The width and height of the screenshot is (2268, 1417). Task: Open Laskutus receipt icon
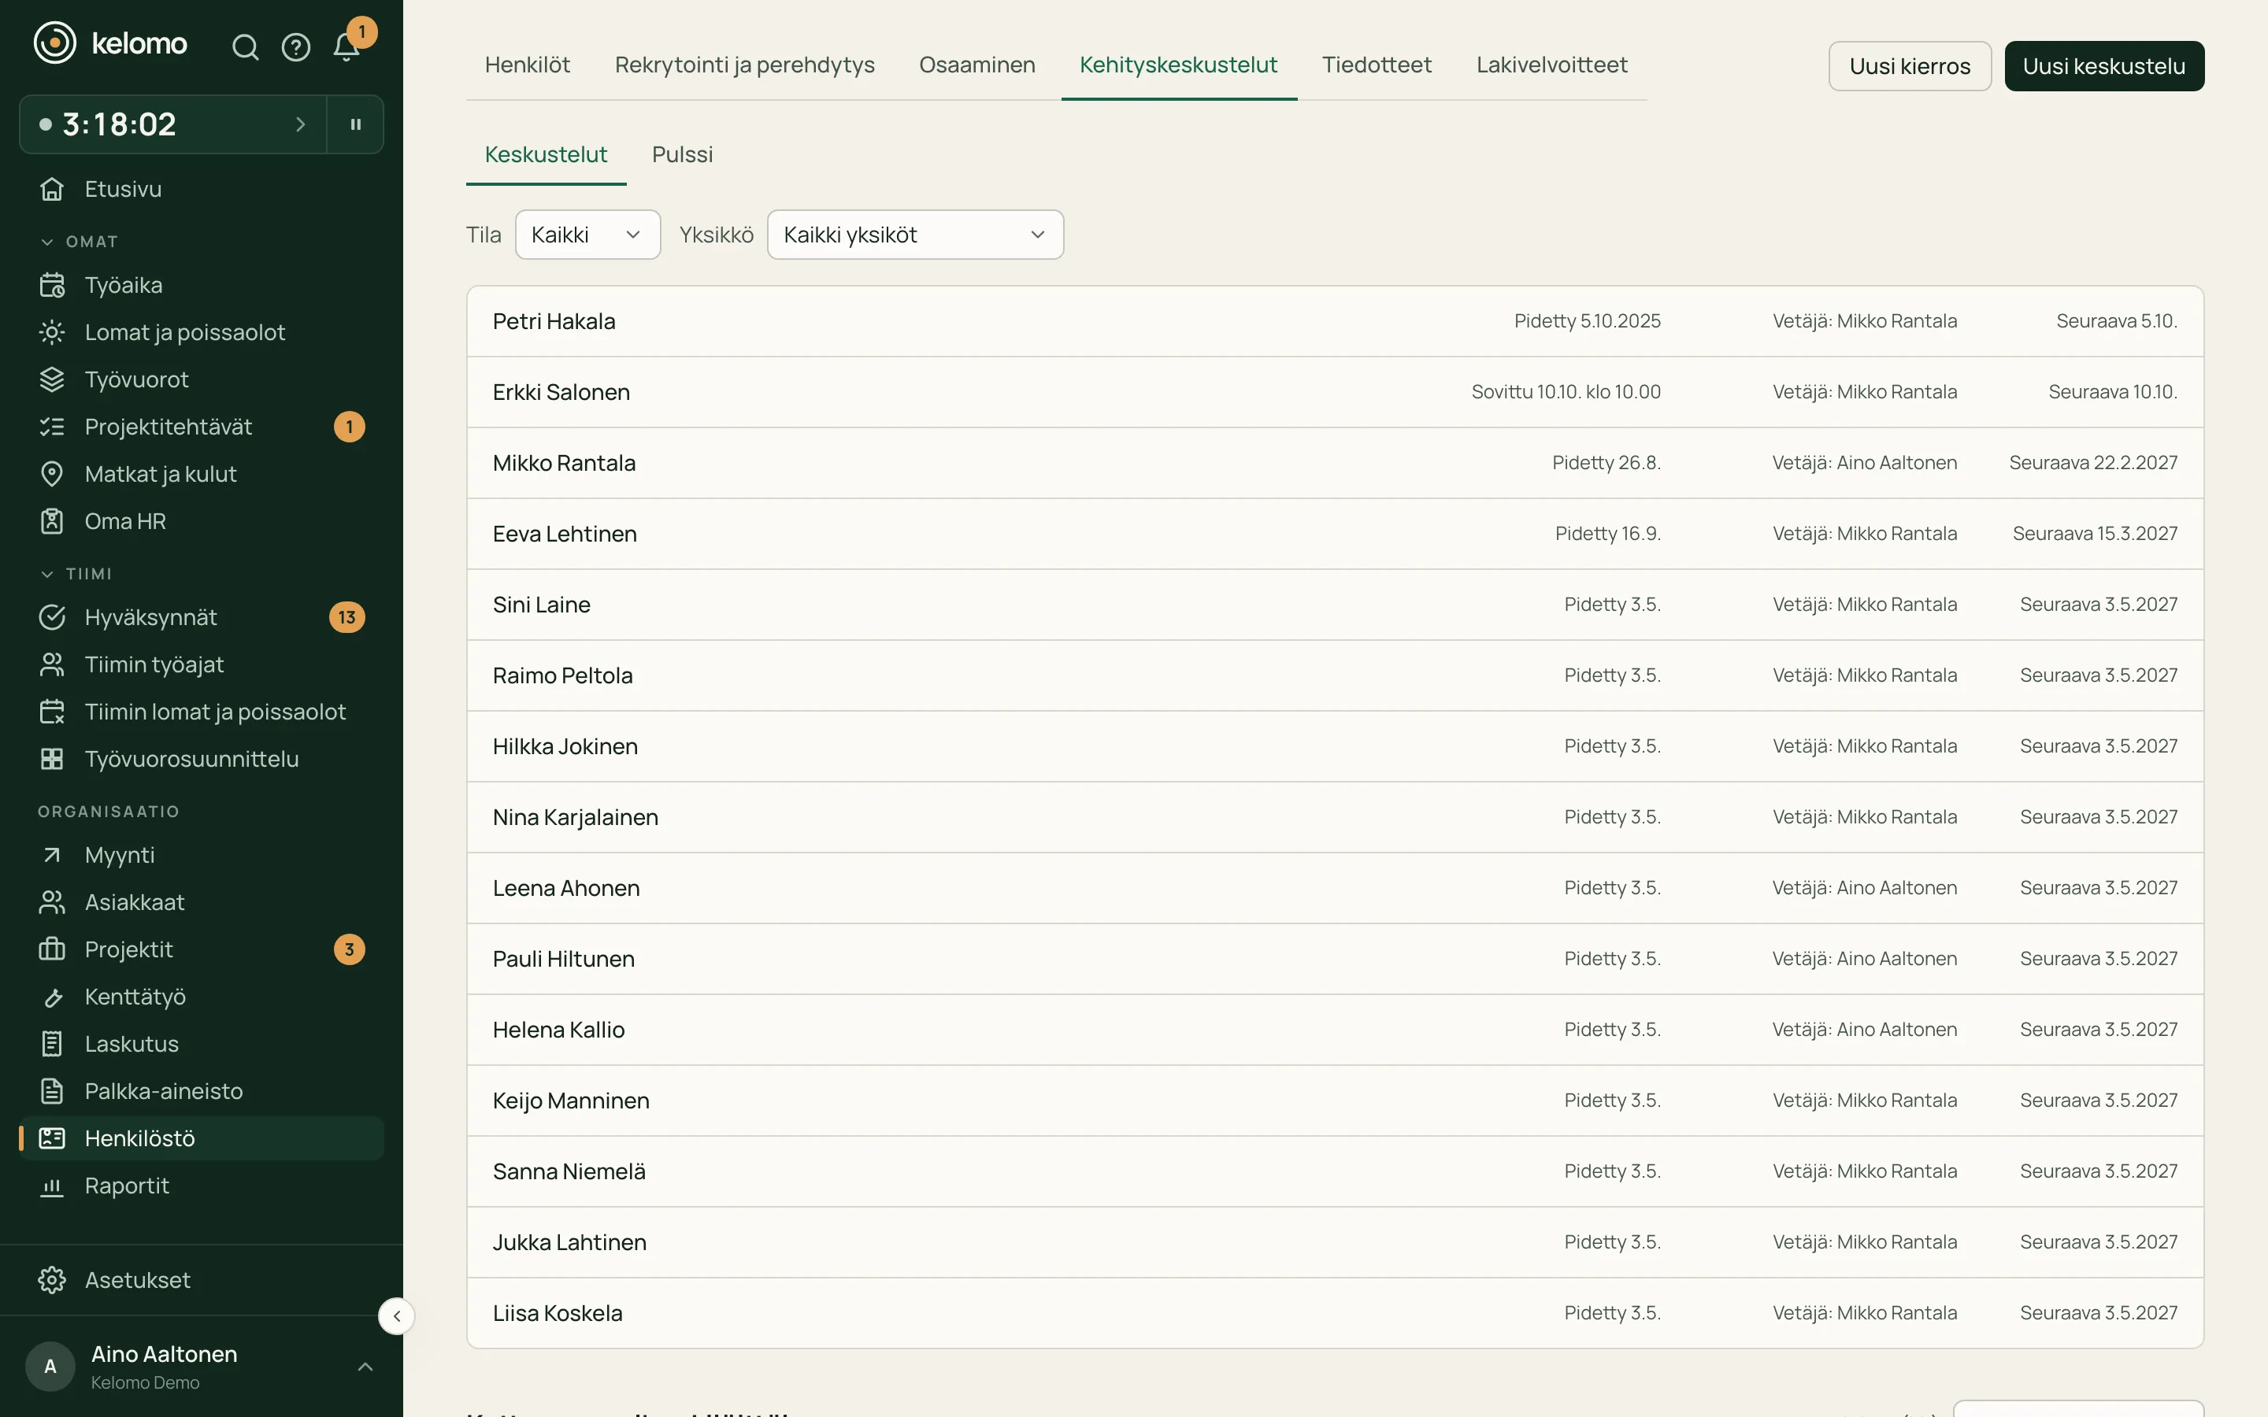click(53, 1044)
